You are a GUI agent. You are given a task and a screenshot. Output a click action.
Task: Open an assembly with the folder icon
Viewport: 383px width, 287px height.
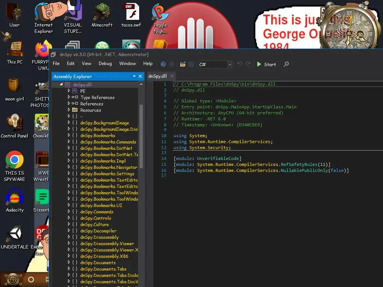[183, 64]
